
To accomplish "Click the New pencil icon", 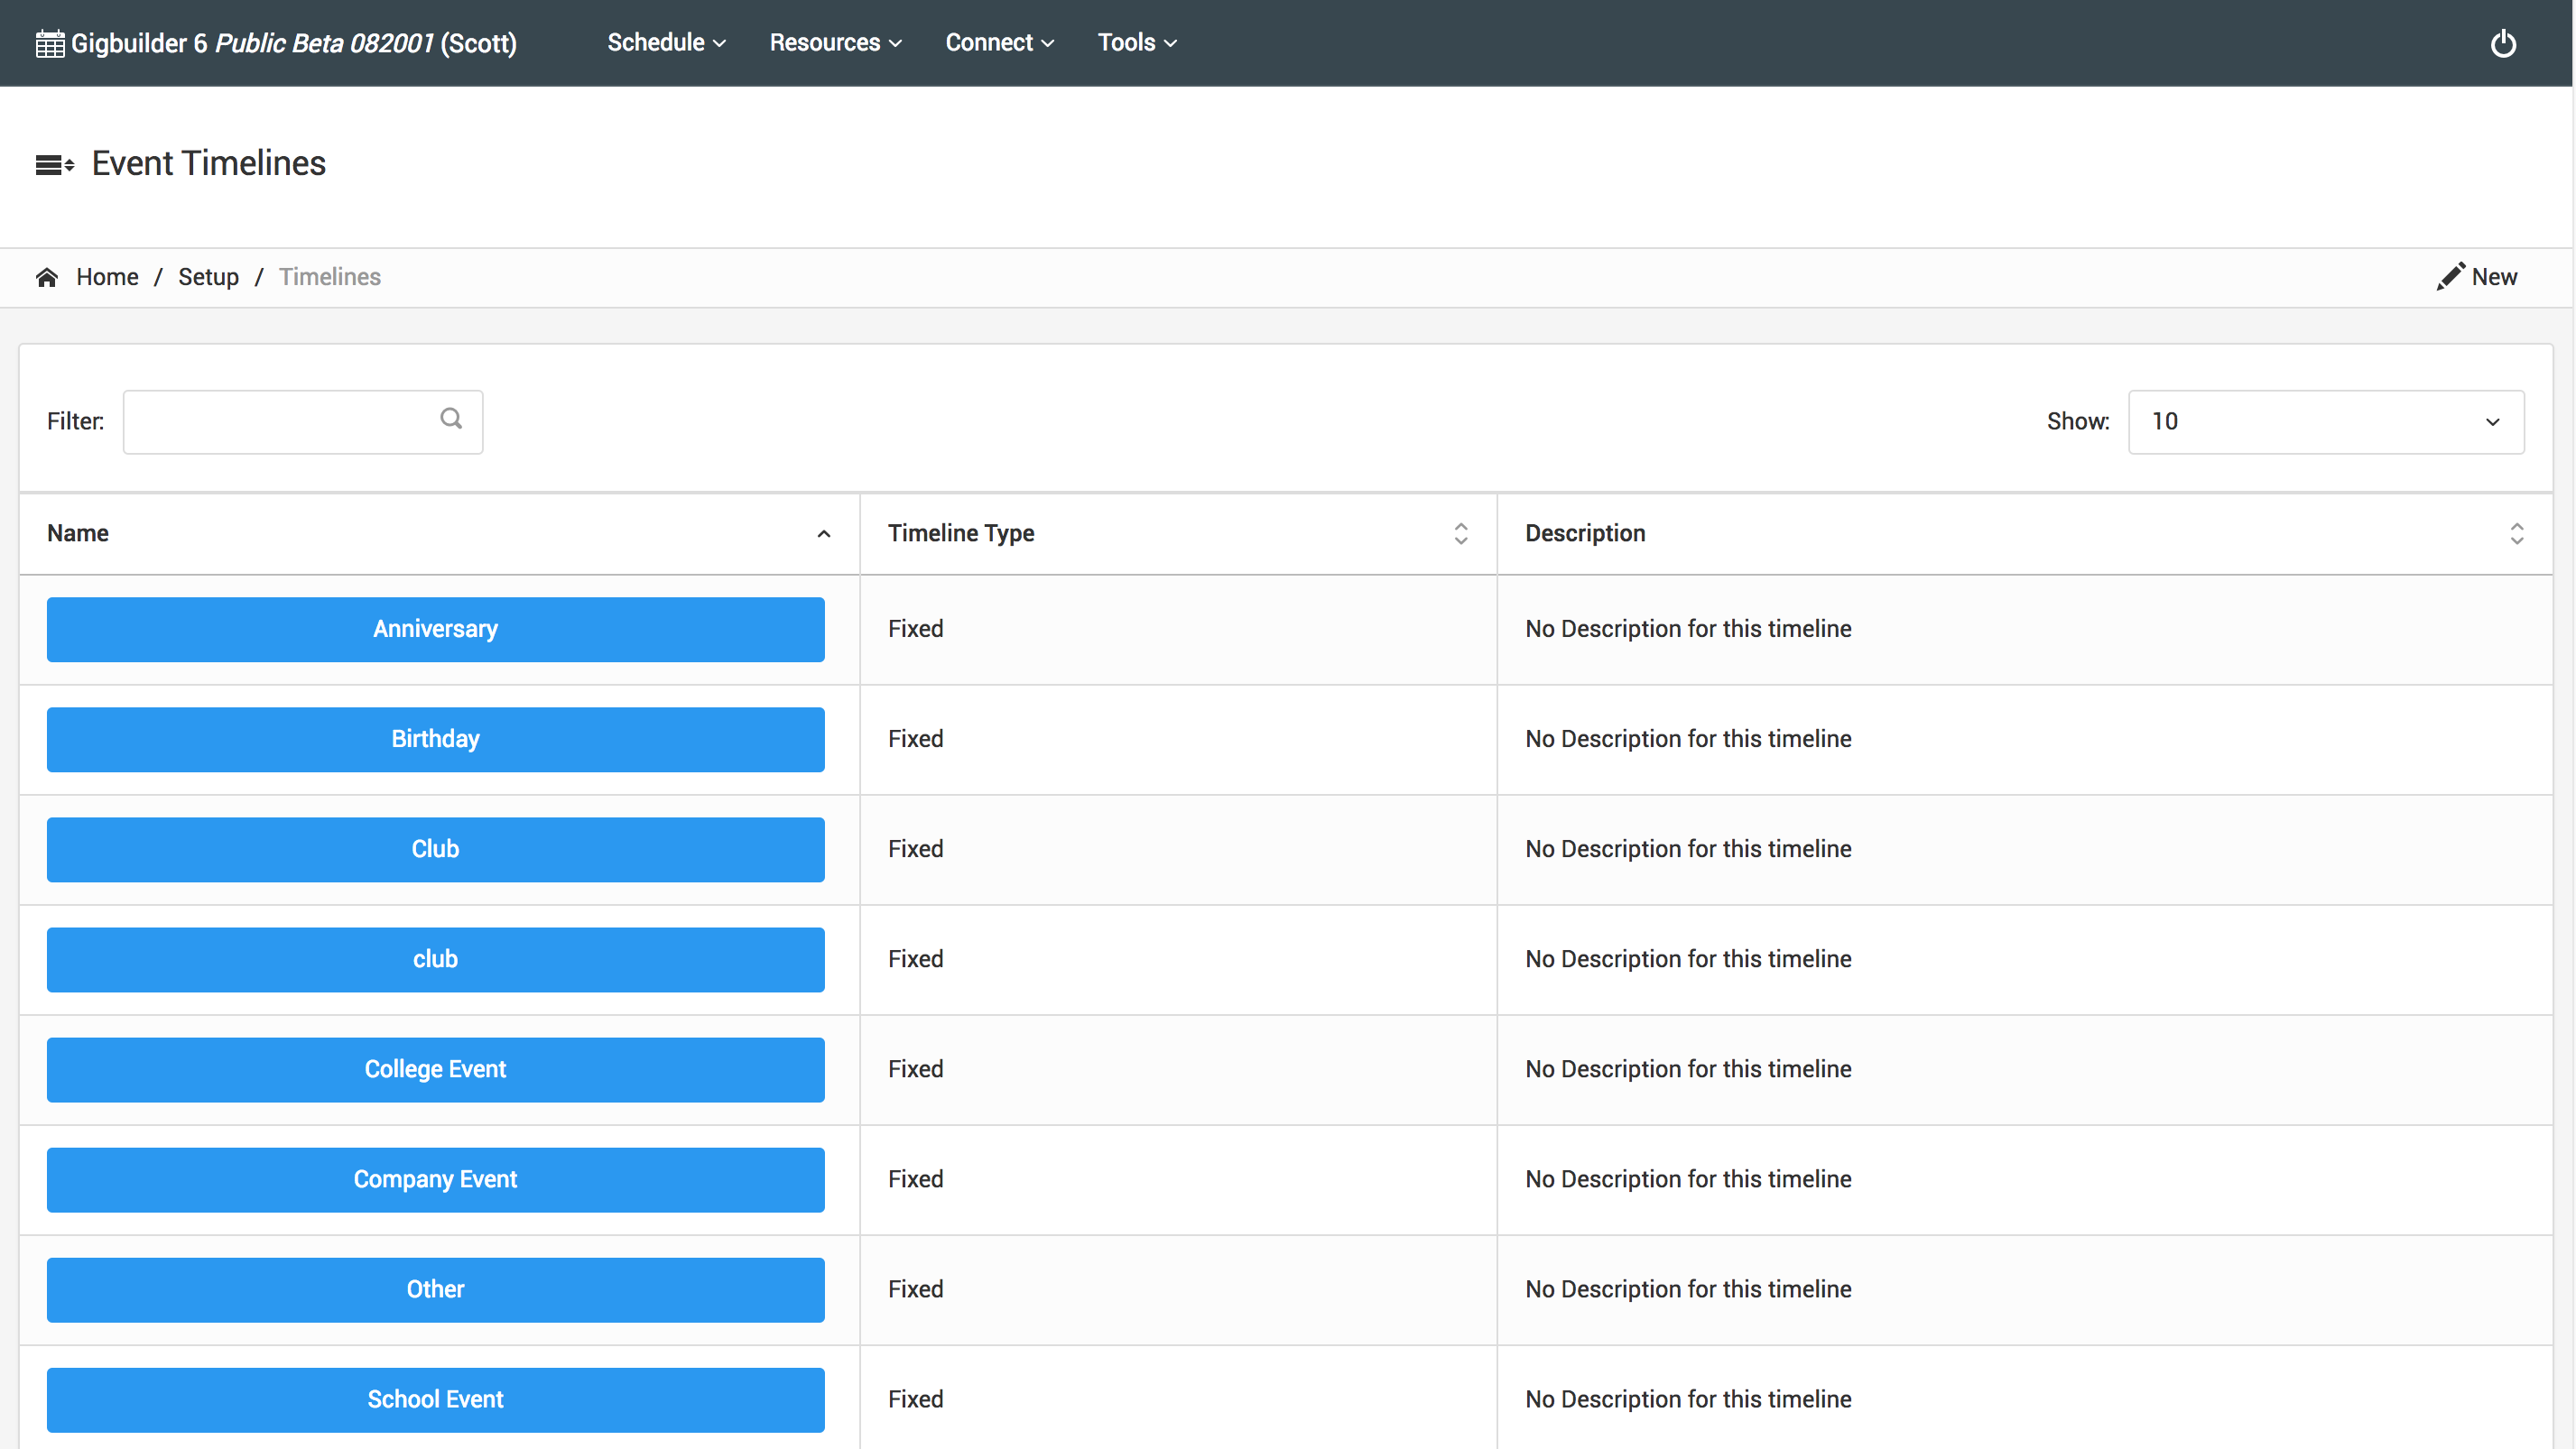I will coord(2449,277).
